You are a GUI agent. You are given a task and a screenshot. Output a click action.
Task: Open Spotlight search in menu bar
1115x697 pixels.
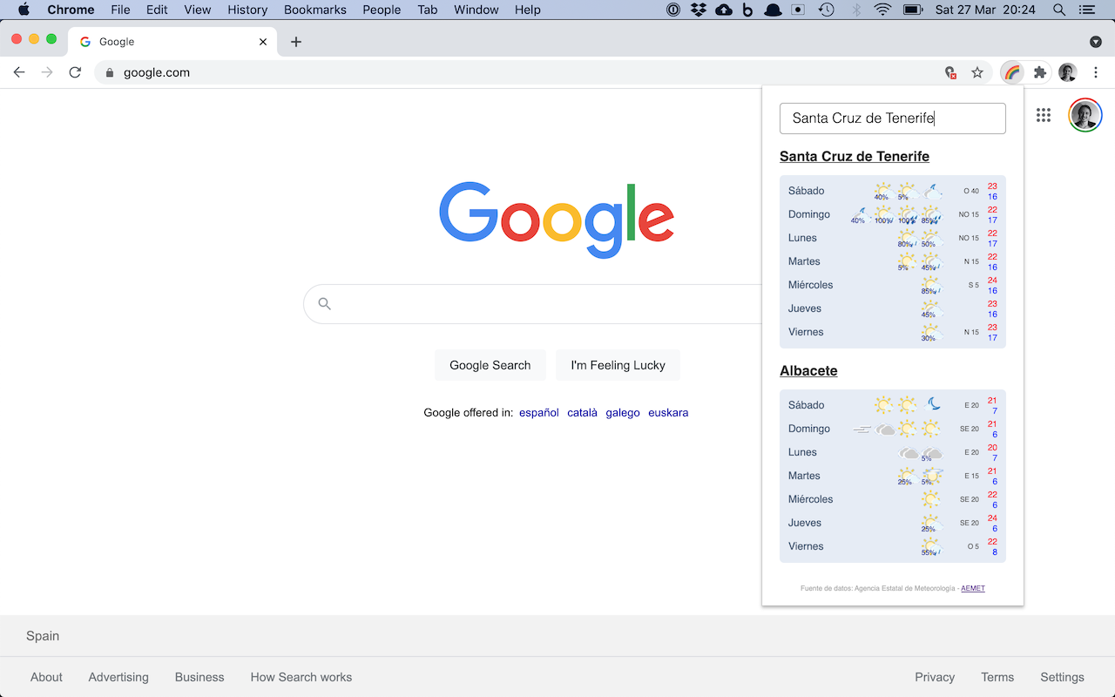(1059, 10)
